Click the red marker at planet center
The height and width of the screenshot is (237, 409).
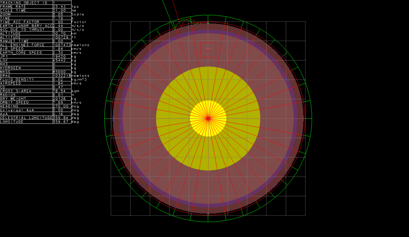tap(208, 118)
